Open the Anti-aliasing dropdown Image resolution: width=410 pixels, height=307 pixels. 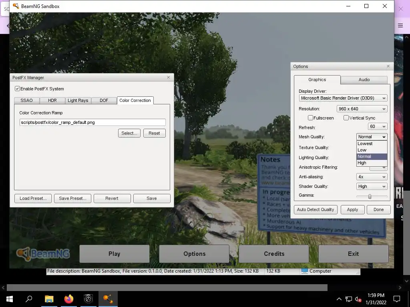point(372,177)
